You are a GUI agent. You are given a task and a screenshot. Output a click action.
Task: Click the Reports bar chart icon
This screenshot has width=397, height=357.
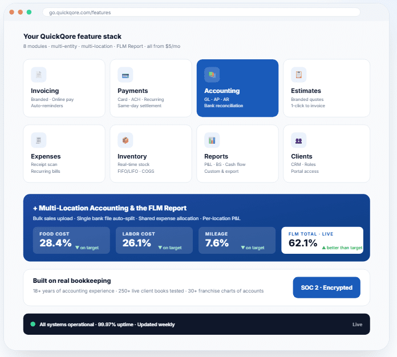tap(212, 140)
